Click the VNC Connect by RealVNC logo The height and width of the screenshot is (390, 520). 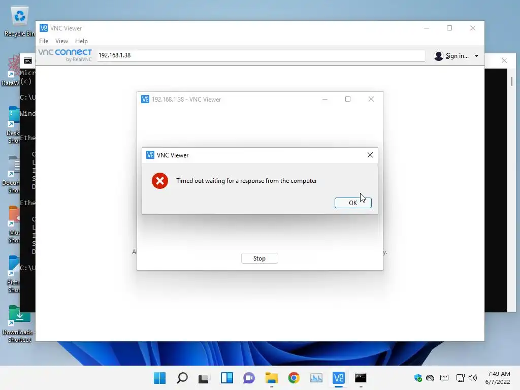click(65, 55)
